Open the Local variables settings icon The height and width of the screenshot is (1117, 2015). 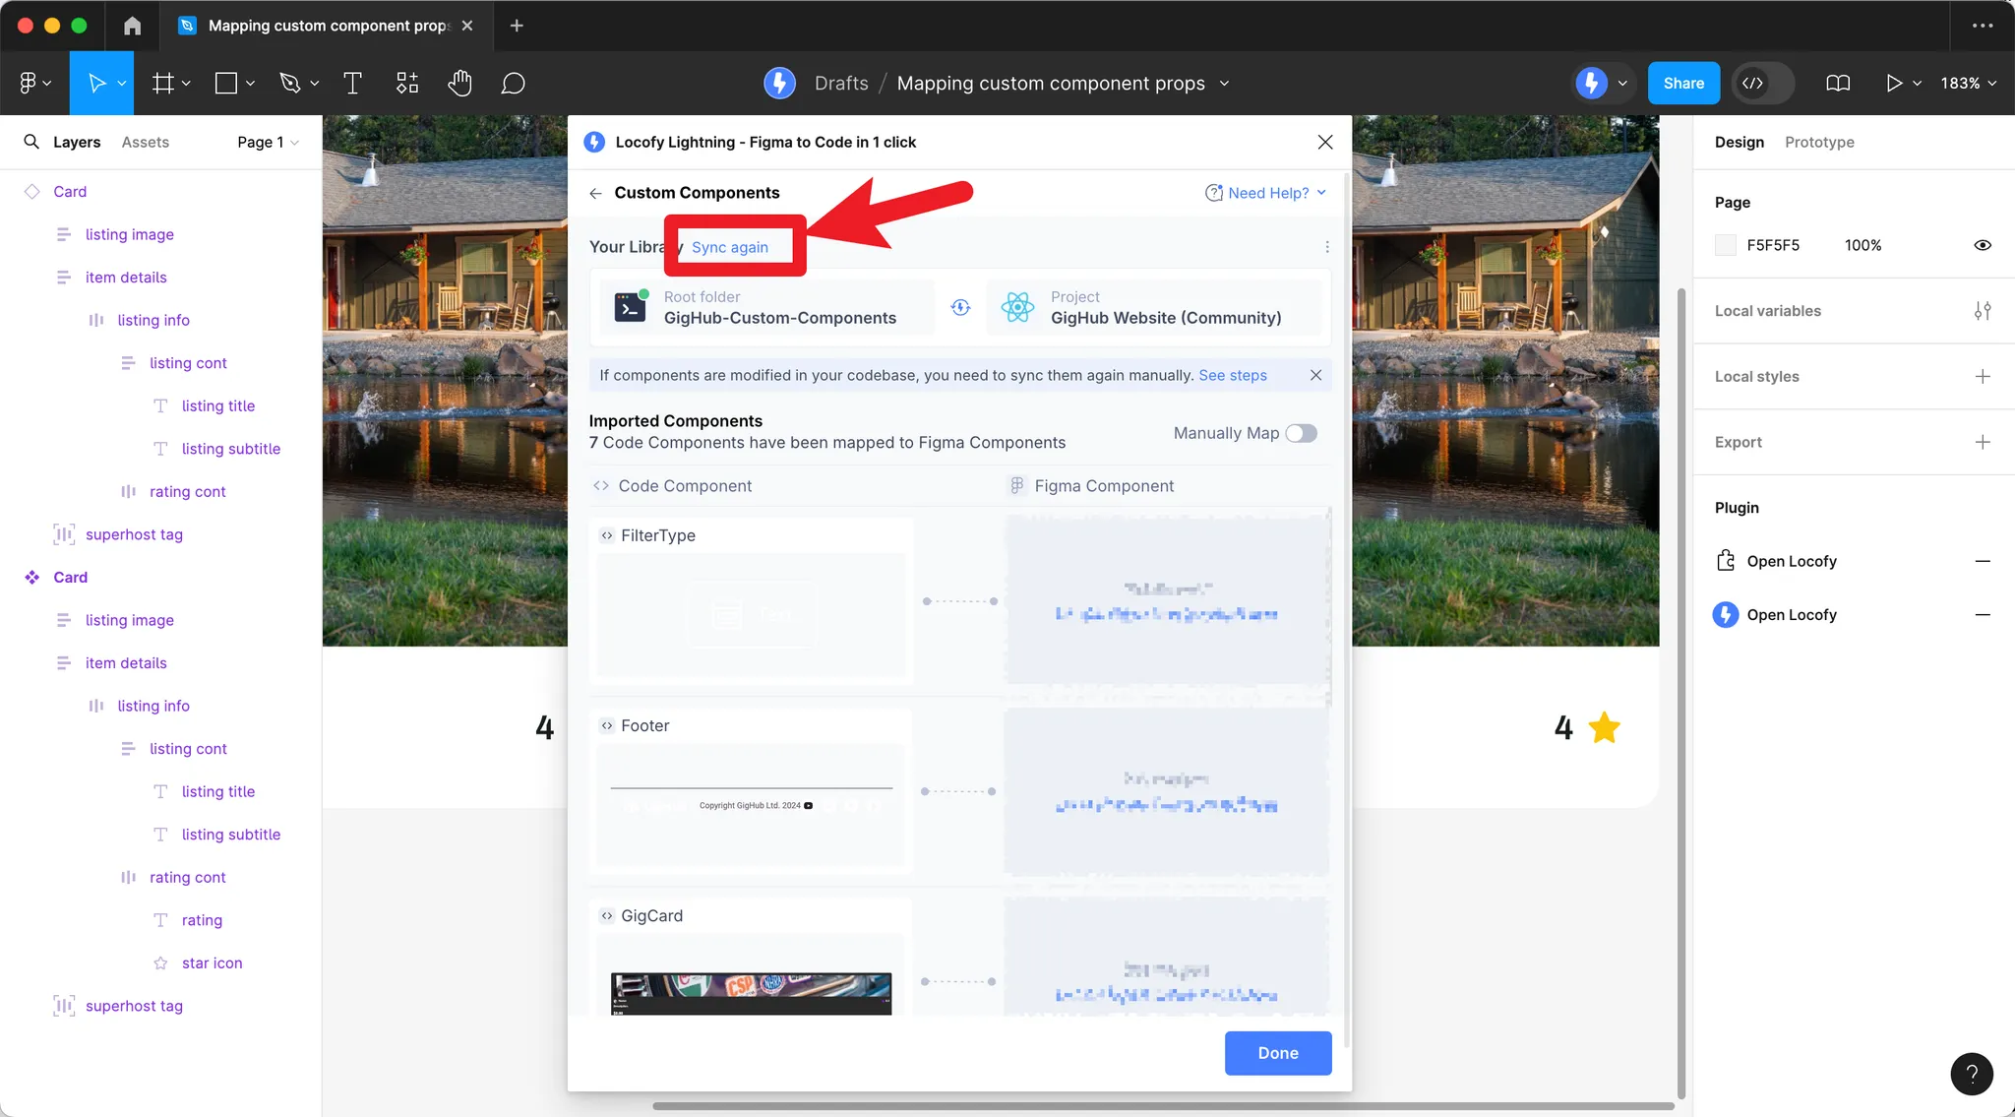[1983, 310]
